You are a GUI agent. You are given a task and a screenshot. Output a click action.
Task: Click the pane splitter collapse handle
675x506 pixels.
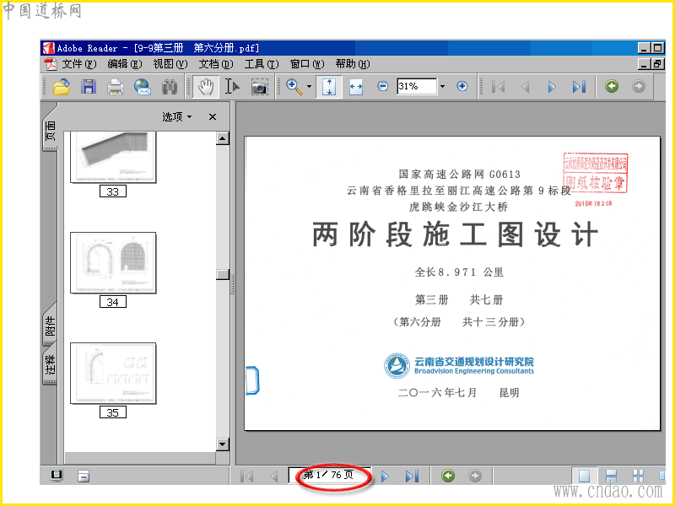click(x=233, y=283)
